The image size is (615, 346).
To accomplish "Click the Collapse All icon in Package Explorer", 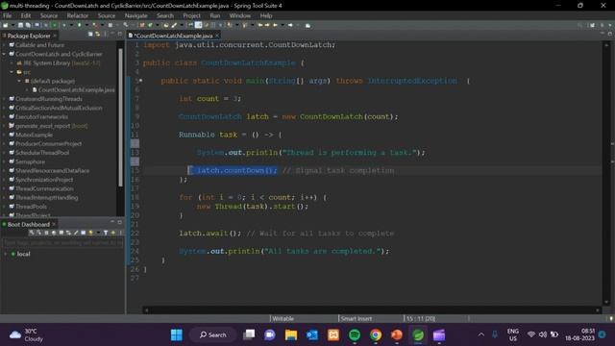I will click(90, 35).
